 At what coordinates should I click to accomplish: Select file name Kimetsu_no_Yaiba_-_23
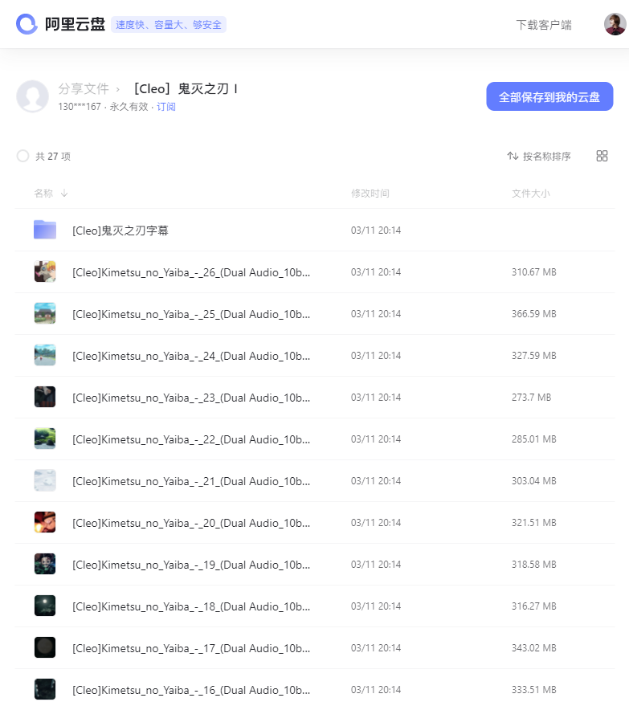(191, 398)
